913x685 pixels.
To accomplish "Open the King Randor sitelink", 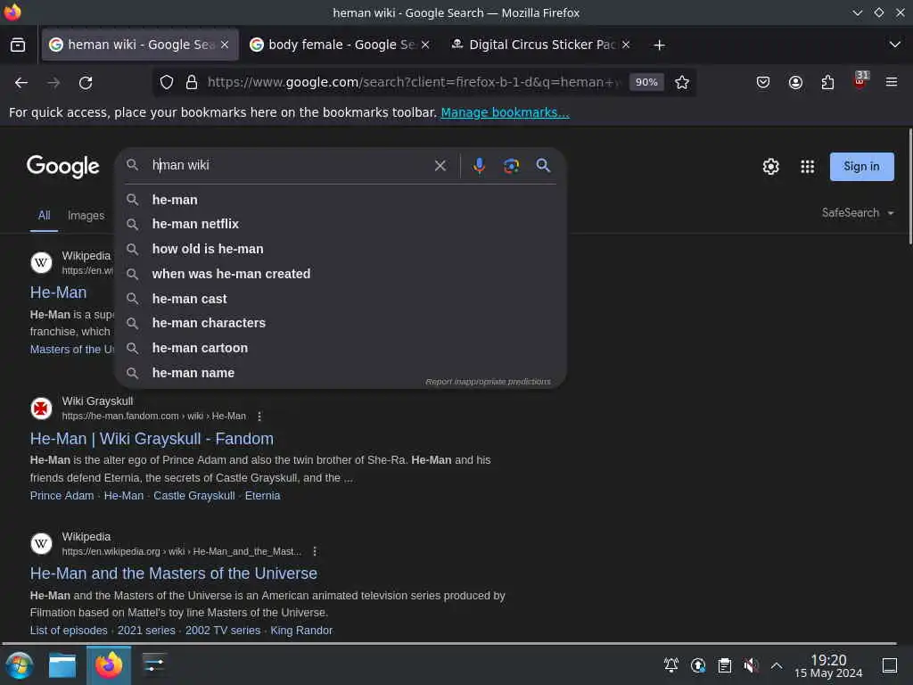I will click(301, 631).
